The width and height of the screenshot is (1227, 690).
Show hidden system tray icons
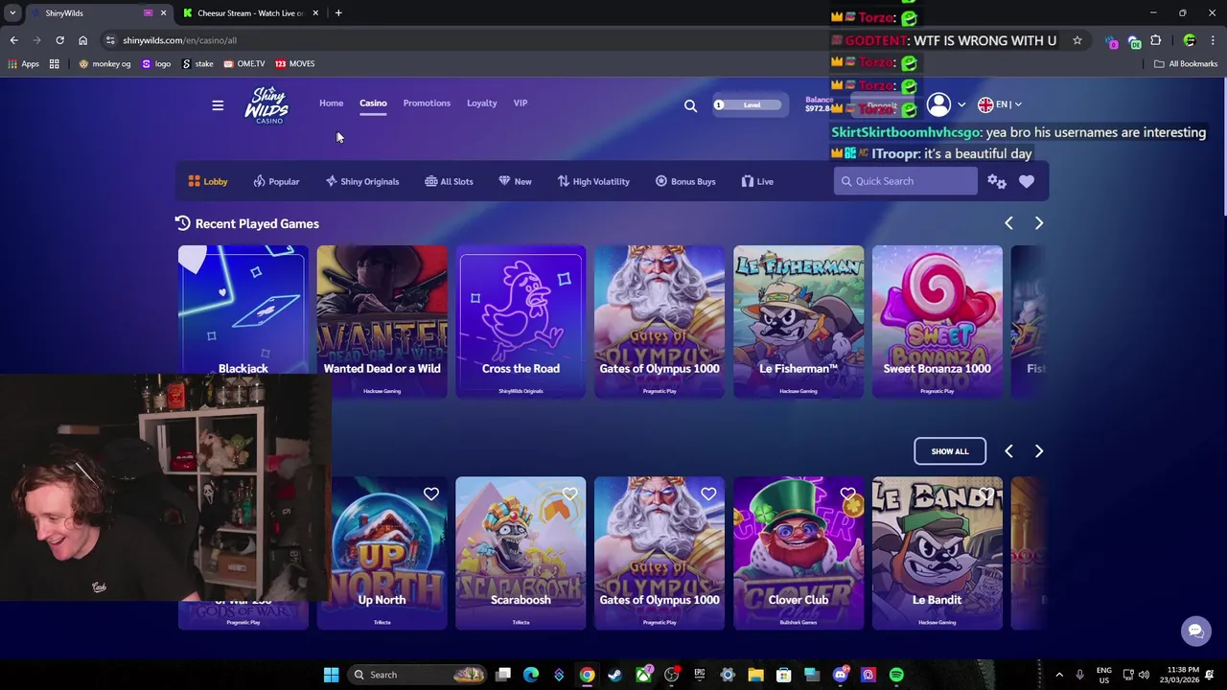tap(1059, 675)
